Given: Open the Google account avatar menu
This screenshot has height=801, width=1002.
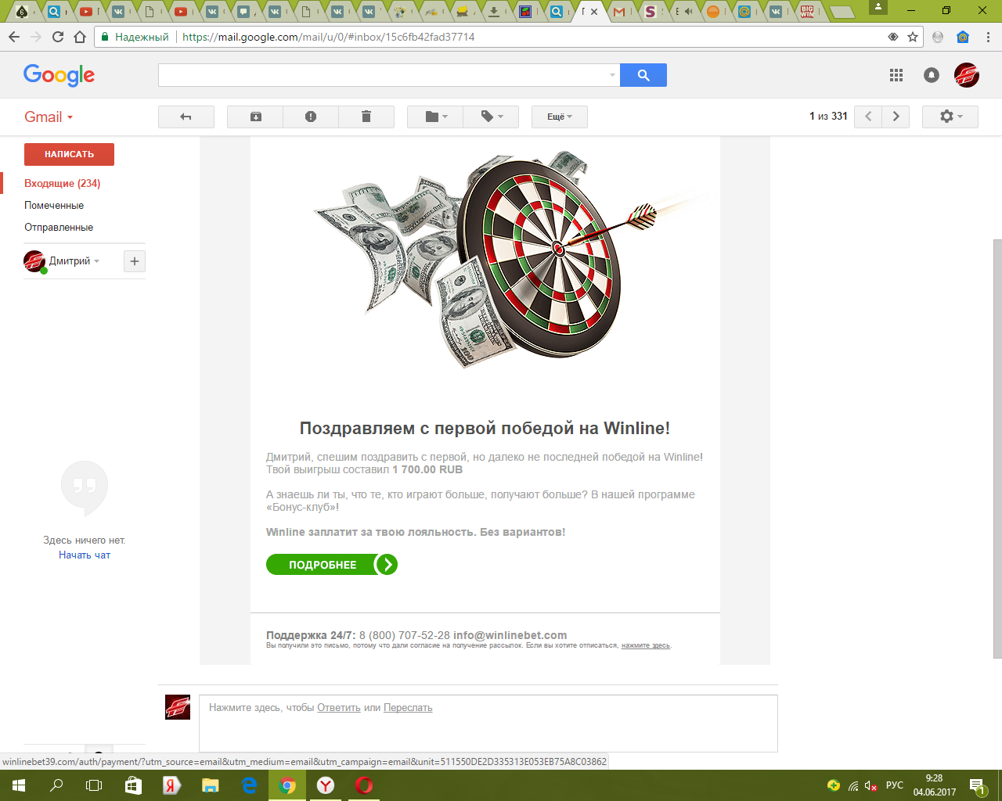Looking at the screenshot, I should click(x=967, y=75).
